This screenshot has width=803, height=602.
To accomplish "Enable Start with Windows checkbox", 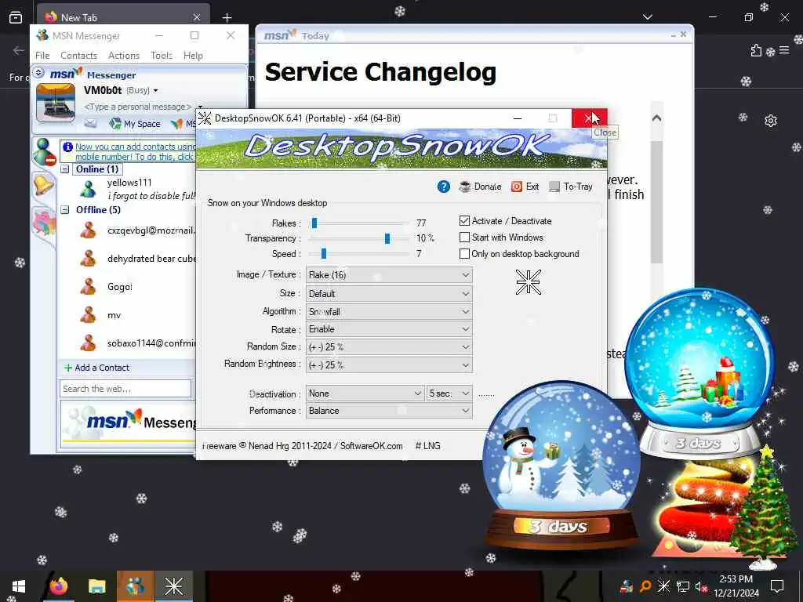I will point(464,237).
